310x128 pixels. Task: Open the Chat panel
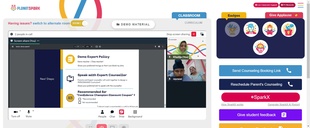[x=112, y=114]
